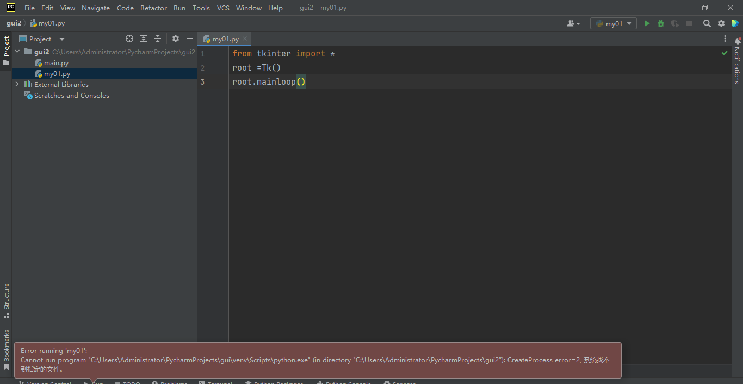
Task: Click Collapse All icon in Project panel
Action: [158, 39]
